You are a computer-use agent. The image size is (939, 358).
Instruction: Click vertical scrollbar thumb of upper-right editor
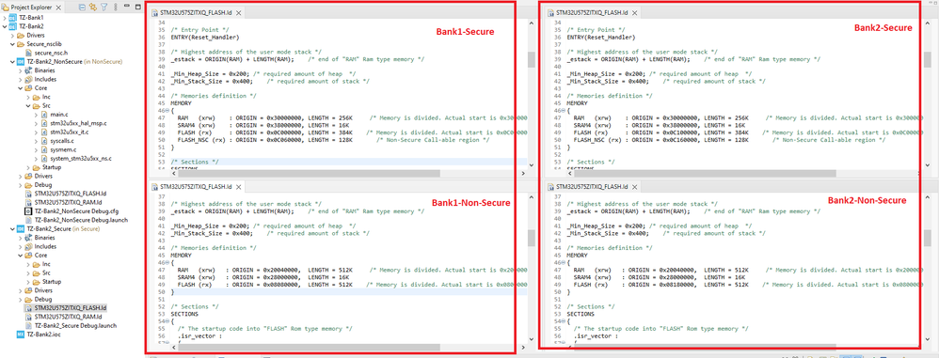927,59
